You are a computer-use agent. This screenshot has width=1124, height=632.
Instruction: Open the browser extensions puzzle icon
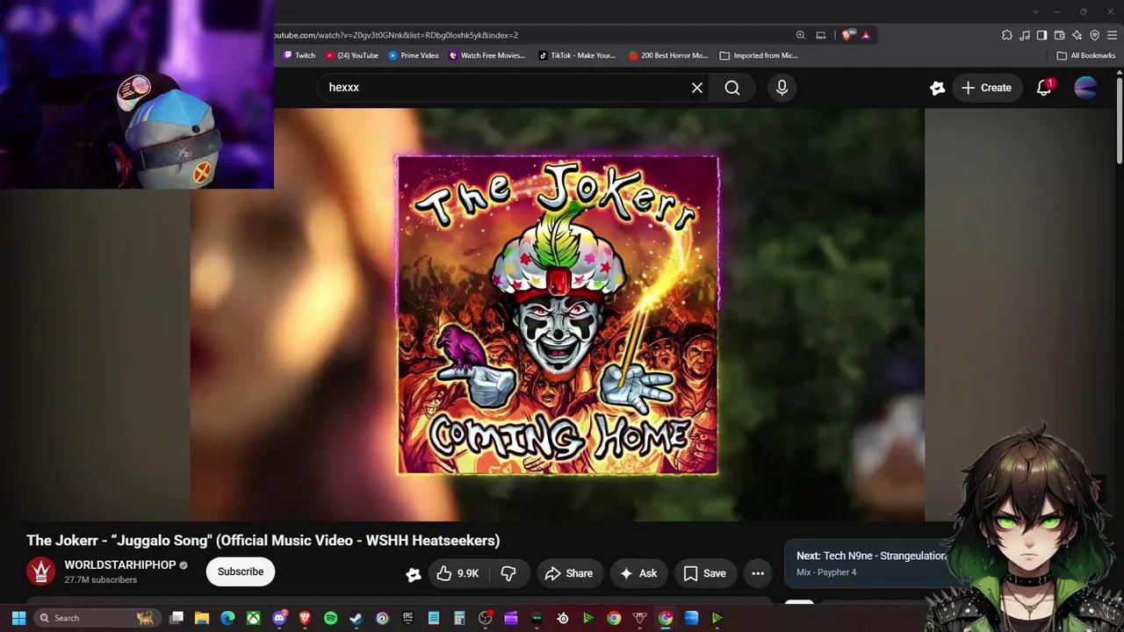point(1007,35)
